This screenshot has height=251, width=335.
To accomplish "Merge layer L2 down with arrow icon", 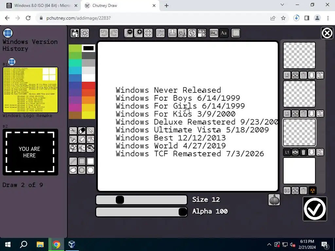I will tap(312, 114).
